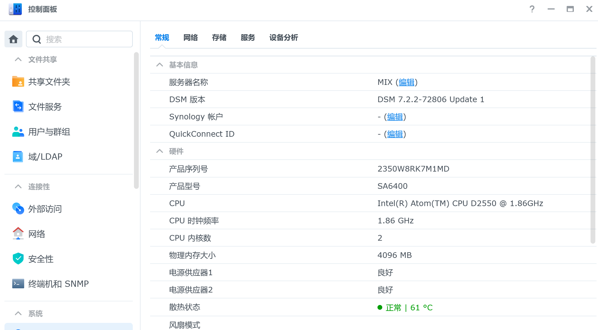Collapse the 硬件 section
Viewport: 598px width, 330px height.
pyautogui.click(x=160, y=151)
